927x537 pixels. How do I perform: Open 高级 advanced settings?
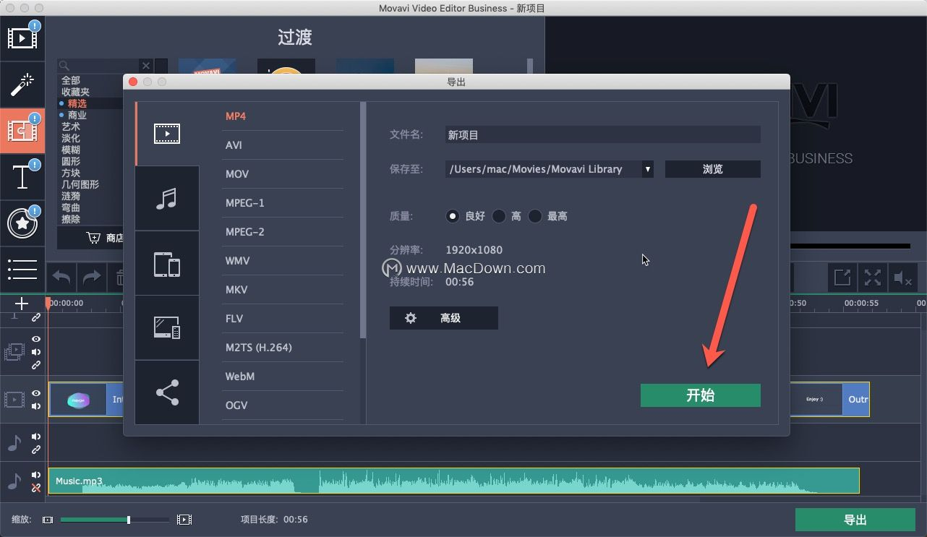click(443, 318)
